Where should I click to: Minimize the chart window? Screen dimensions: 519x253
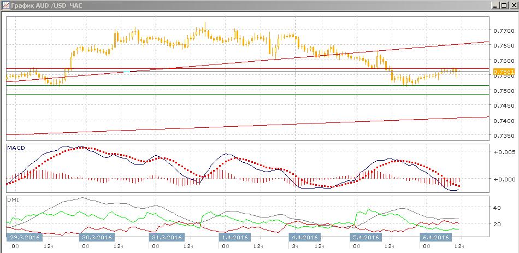tap(495, 5)
